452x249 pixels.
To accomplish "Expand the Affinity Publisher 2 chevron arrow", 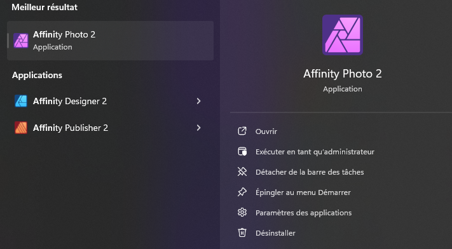I will point(198,128).
